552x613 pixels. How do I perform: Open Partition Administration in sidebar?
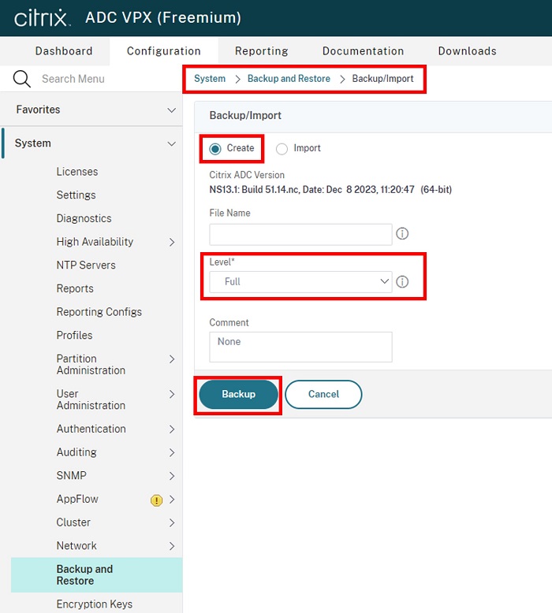[x=91, y=364]
